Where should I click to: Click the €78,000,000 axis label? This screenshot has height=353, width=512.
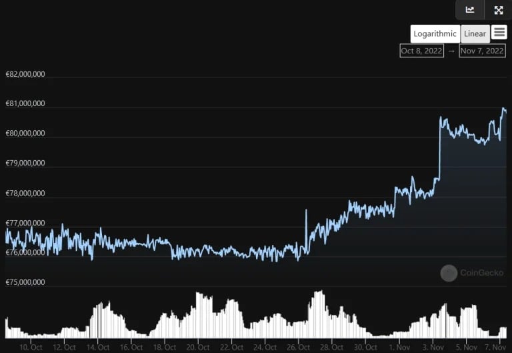pyautogui.click(x=25, y=193)
